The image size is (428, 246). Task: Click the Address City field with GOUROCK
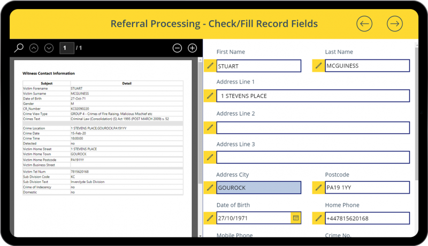coord(258,188)
